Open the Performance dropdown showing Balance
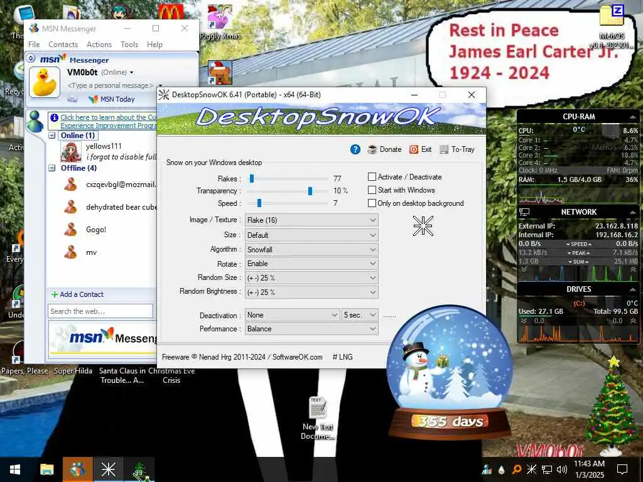The width and height of the screenshot is (643, 482). click(311, 329)
